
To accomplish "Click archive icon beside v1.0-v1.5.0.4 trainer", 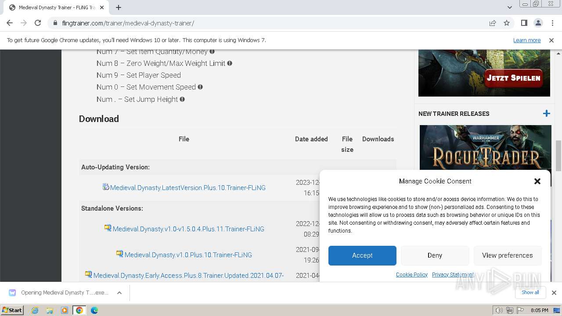I will coord(108,228).
